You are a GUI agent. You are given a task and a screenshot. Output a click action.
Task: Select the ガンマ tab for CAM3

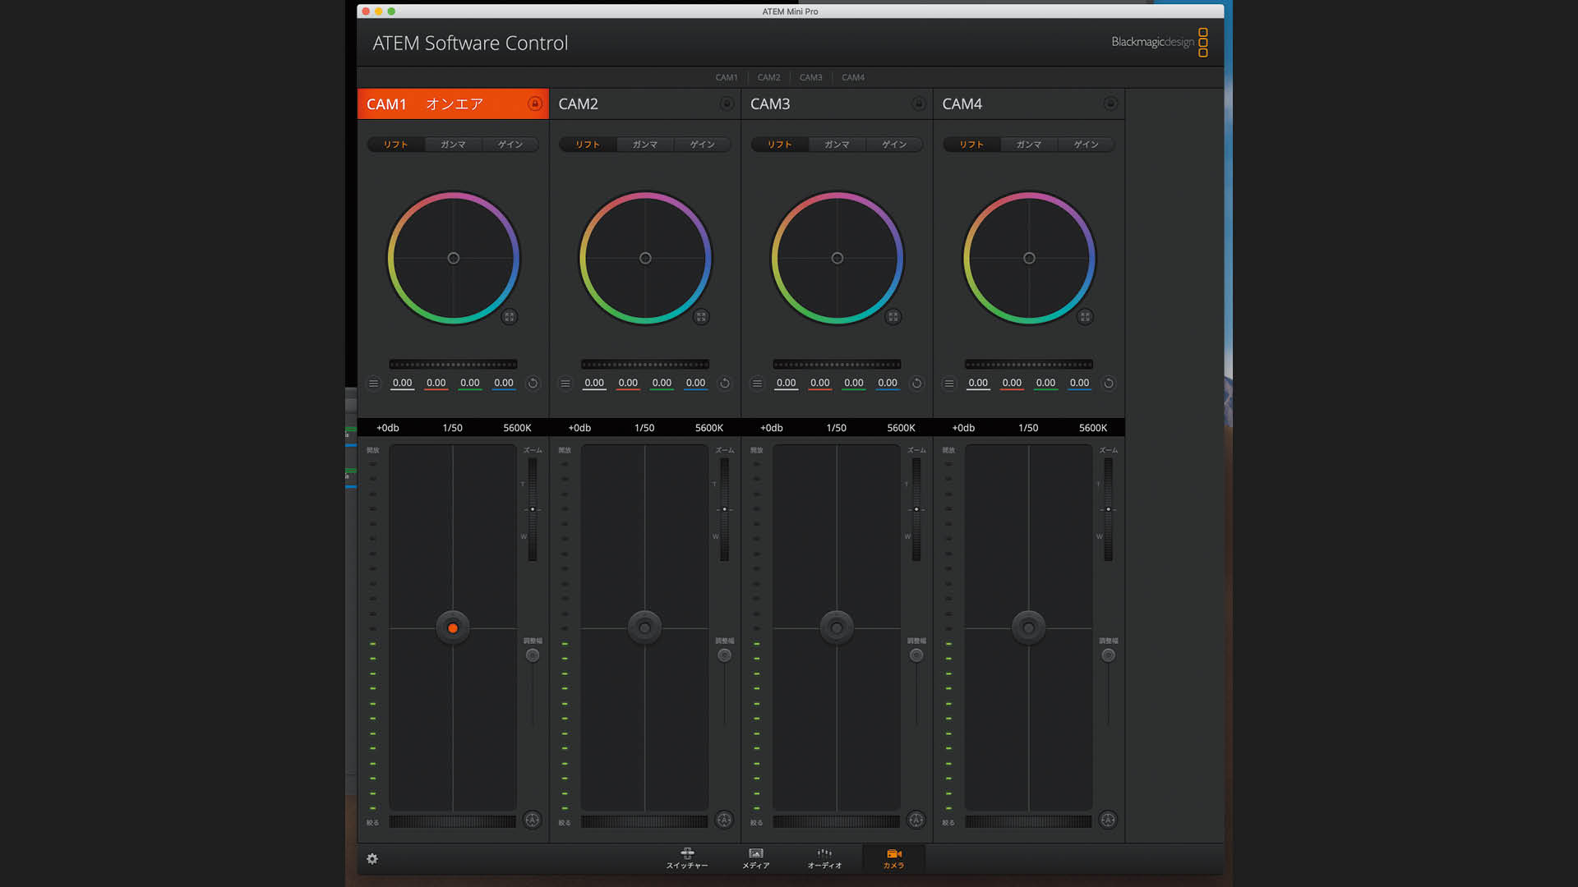837,145
